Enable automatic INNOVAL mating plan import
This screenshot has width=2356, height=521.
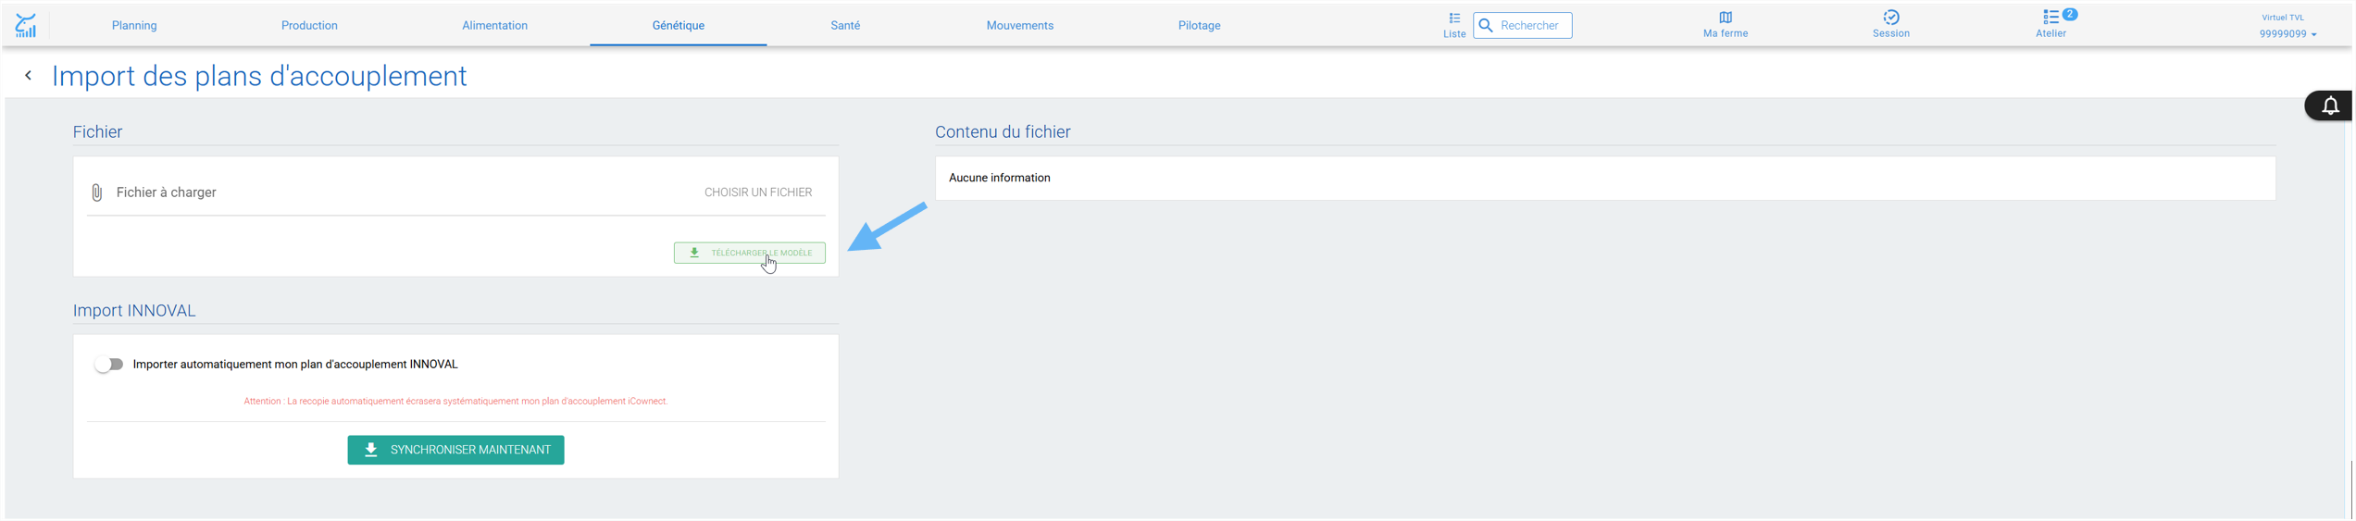(x=108, y=365)
